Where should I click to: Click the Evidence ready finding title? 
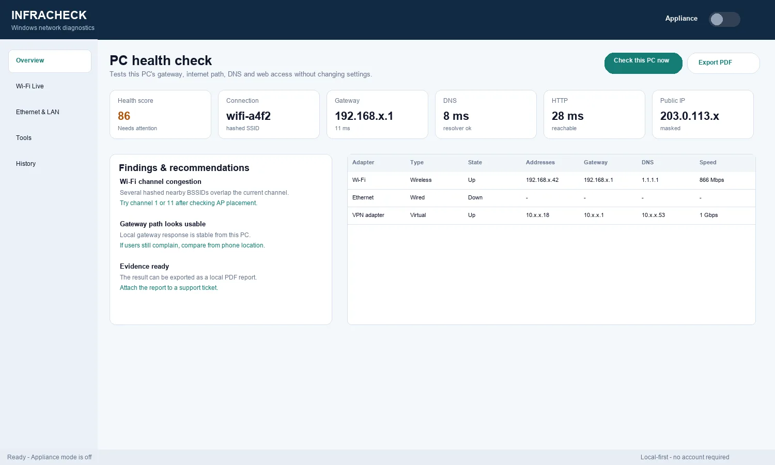[145, 266]
